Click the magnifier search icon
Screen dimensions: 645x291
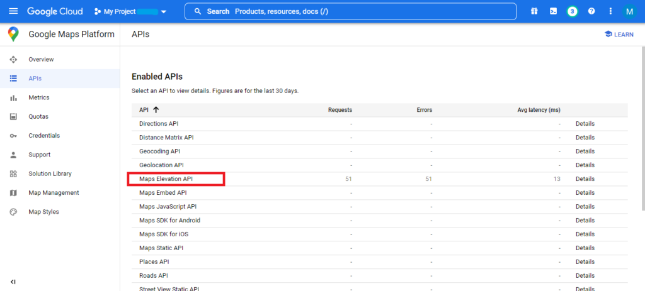pyautogui.click(x=198, y=11)
